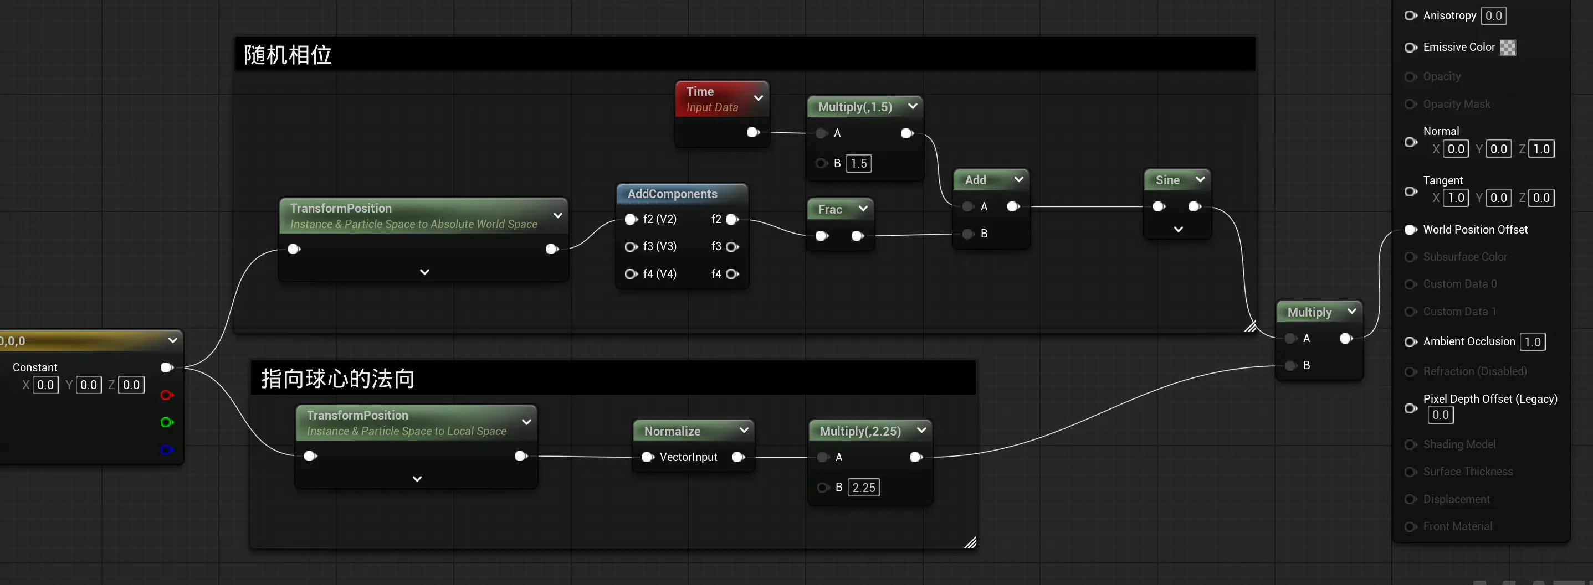Click the red channel pin on Constant node
The image size is (1593, 585).
pos(166,395)
